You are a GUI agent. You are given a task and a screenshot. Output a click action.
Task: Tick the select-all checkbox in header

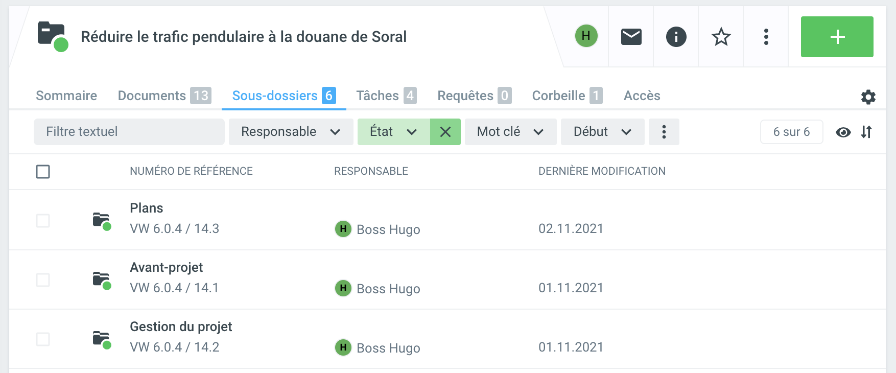pos(43,172)
